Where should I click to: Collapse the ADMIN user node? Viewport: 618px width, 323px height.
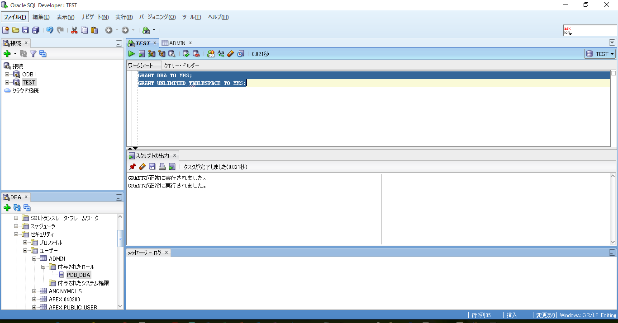tap(34, 258)
